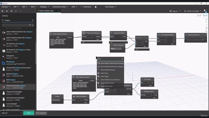This screenshot has height=118, width=209.
Task: Expand the Export as Image dropdown
Action: (x=200, y=11)
